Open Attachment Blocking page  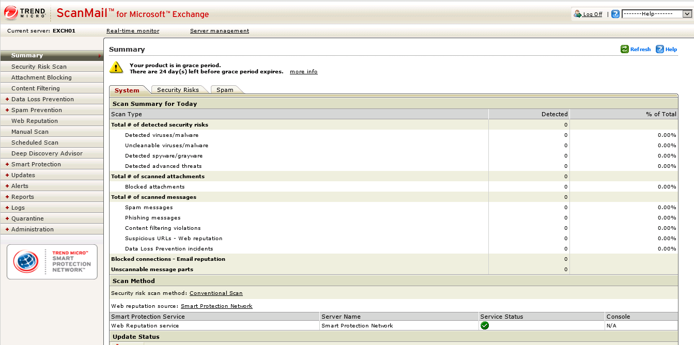pyautogui.click(x=52, y=77)
